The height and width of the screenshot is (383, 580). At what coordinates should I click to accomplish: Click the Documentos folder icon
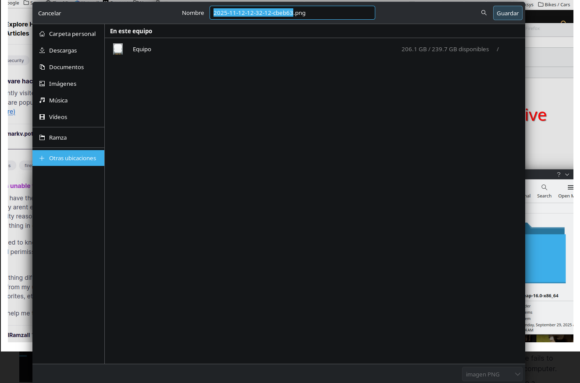[42, 67]
